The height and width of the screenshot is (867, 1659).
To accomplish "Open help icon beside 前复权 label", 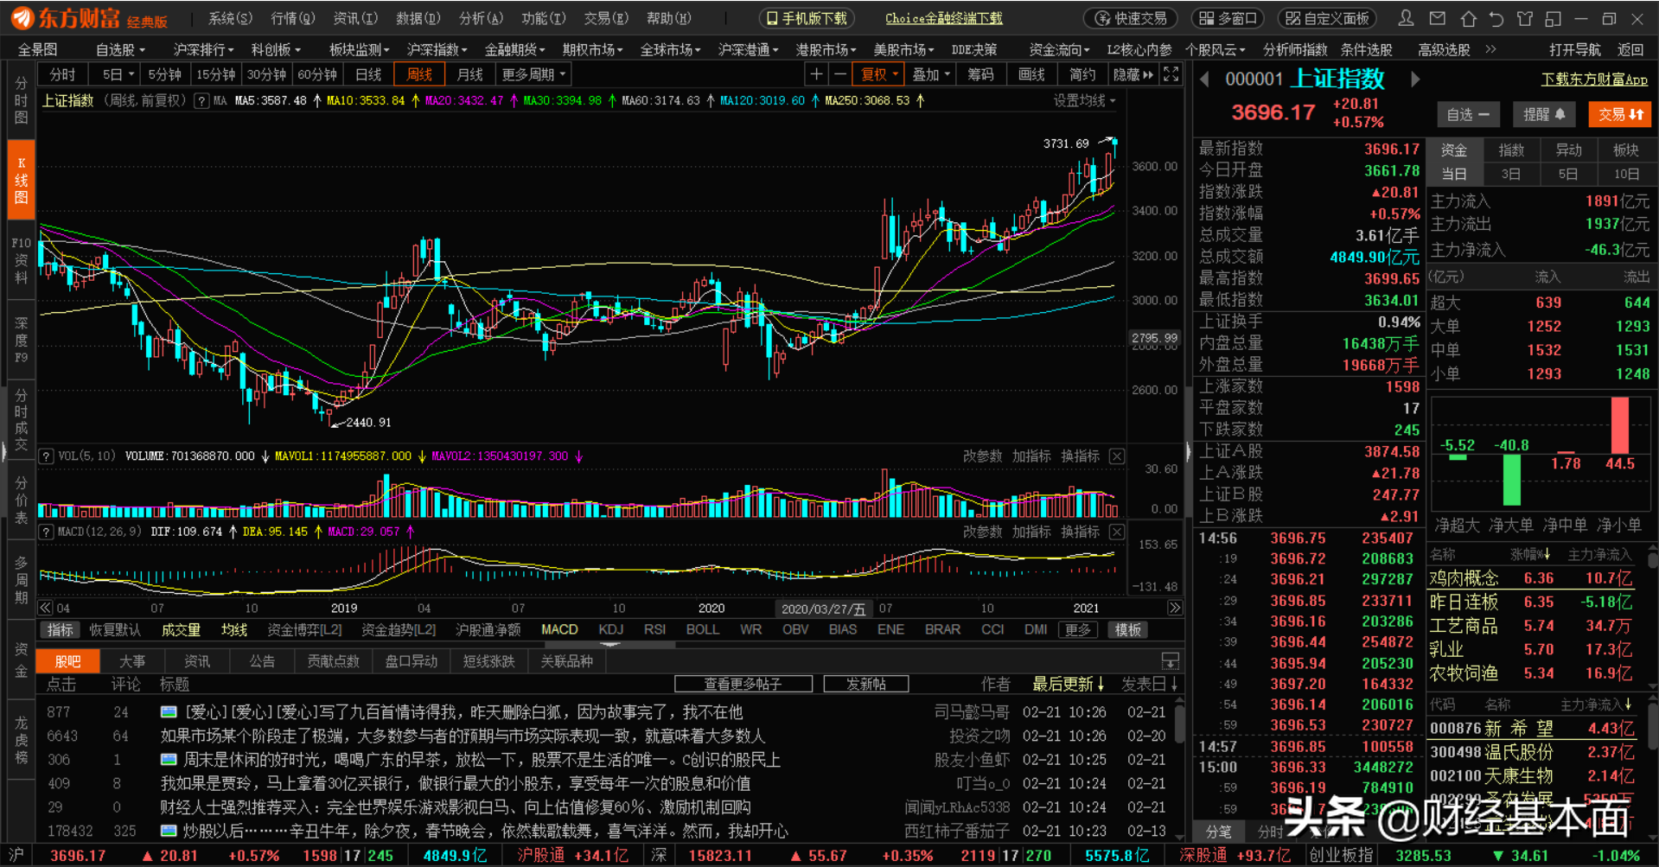I will [201, 101].
